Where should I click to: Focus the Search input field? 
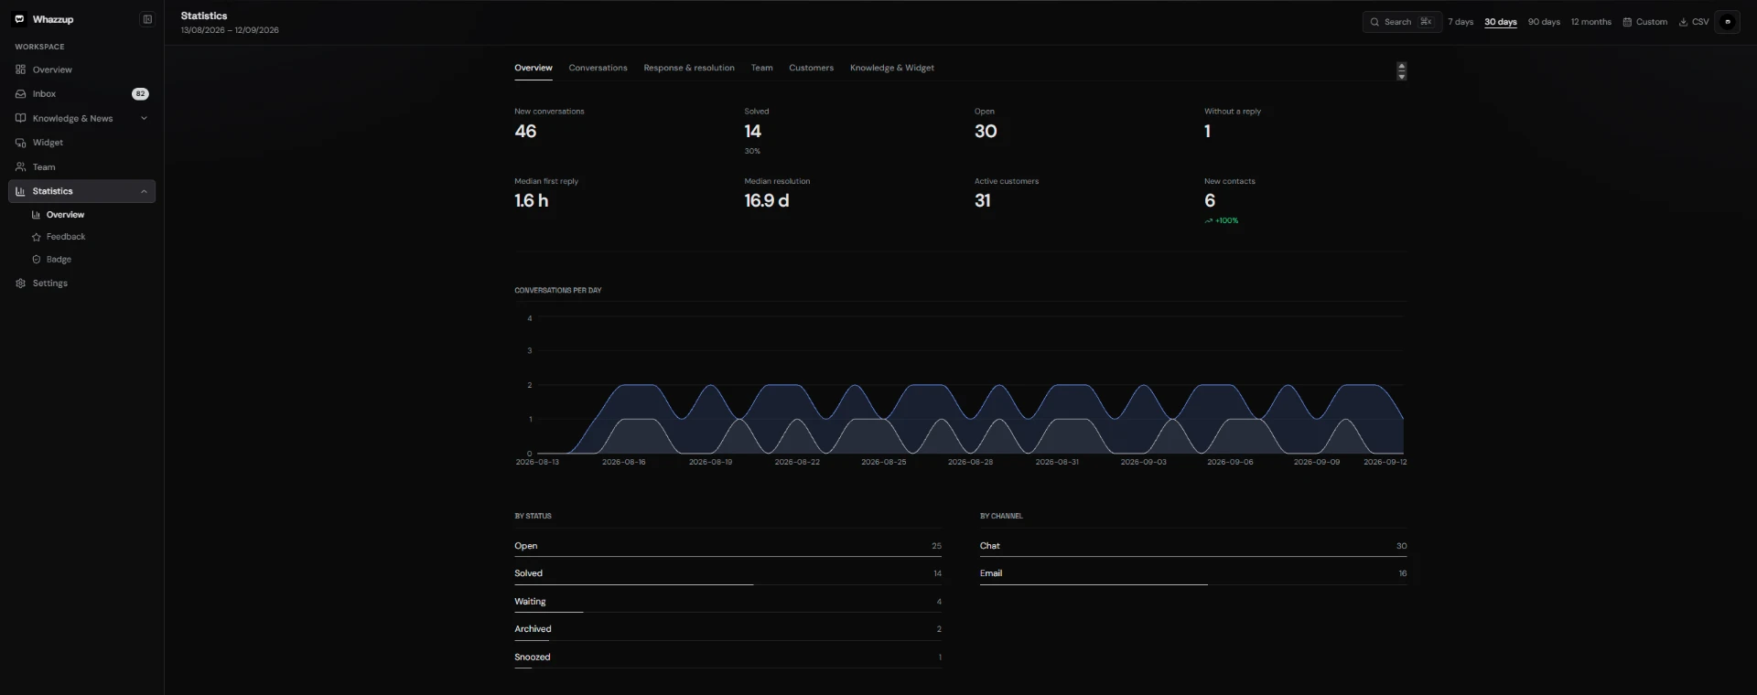pos(1402,22)
